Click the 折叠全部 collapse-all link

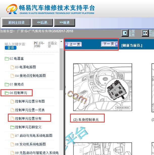coord(52,45)
